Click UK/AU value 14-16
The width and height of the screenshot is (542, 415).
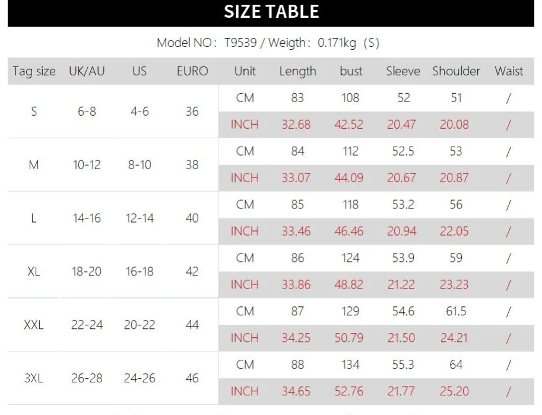click(x=87, y=218)
